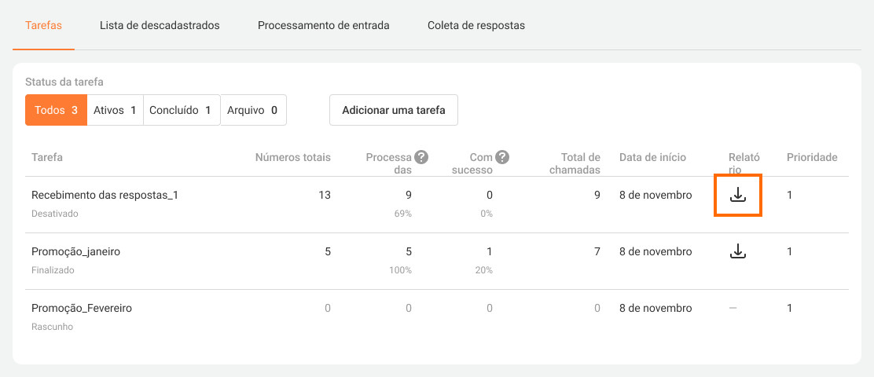
Task: Download report for Promoção_janeiro task
Action: coord(737,251)
